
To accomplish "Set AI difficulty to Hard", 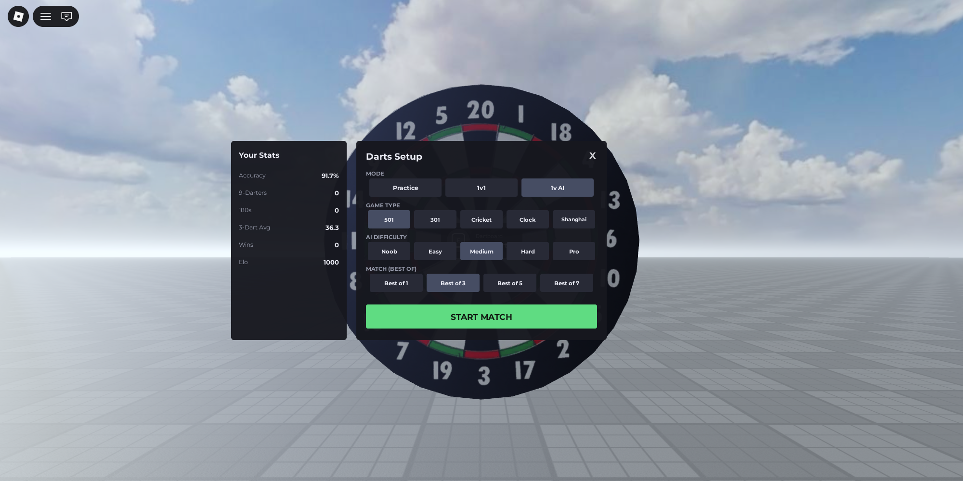I will [528, 251].
